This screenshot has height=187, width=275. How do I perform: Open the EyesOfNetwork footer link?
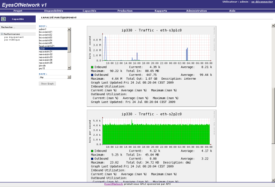coord(113,184)
